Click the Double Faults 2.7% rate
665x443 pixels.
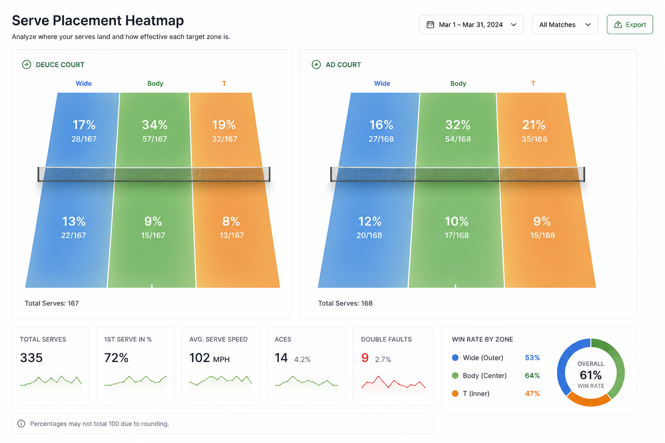point(383,360)
